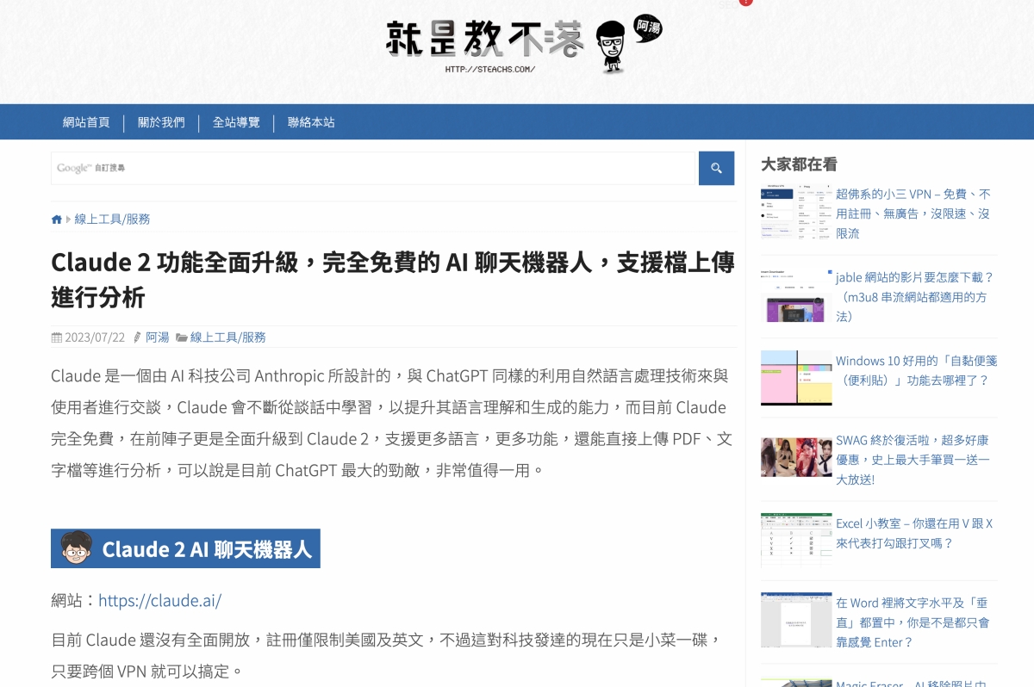Open 網站首頁 in the navigation bar
Image resolution: width=1034 pixels, height=687 pixels.
86,122
